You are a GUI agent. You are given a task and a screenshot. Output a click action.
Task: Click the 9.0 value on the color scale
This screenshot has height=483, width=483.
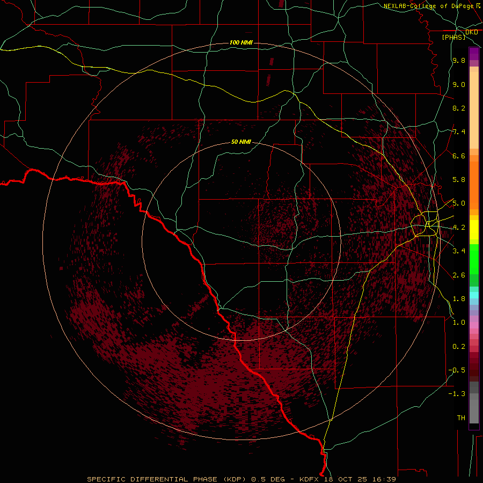[459, 85]
